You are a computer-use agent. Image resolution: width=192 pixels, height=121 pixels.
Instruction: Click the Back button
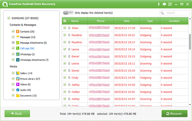(17, 114)
